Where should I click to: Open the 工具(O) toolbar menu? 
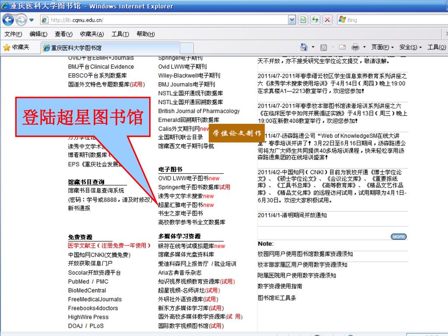click(x=437, y=47)
